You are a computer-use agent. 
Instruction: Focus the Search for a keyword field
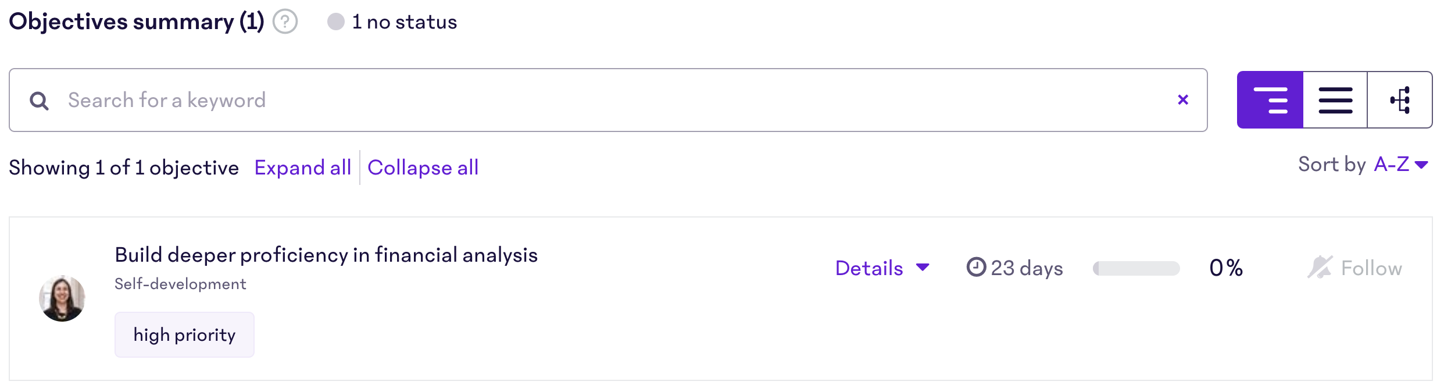tap(608, 100)
